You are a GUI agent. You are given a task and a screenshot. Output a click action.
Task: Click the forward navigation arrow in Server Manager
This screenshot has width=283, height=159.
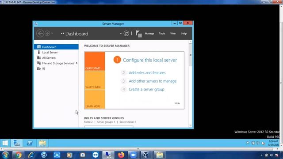click(x=47, y=34)
